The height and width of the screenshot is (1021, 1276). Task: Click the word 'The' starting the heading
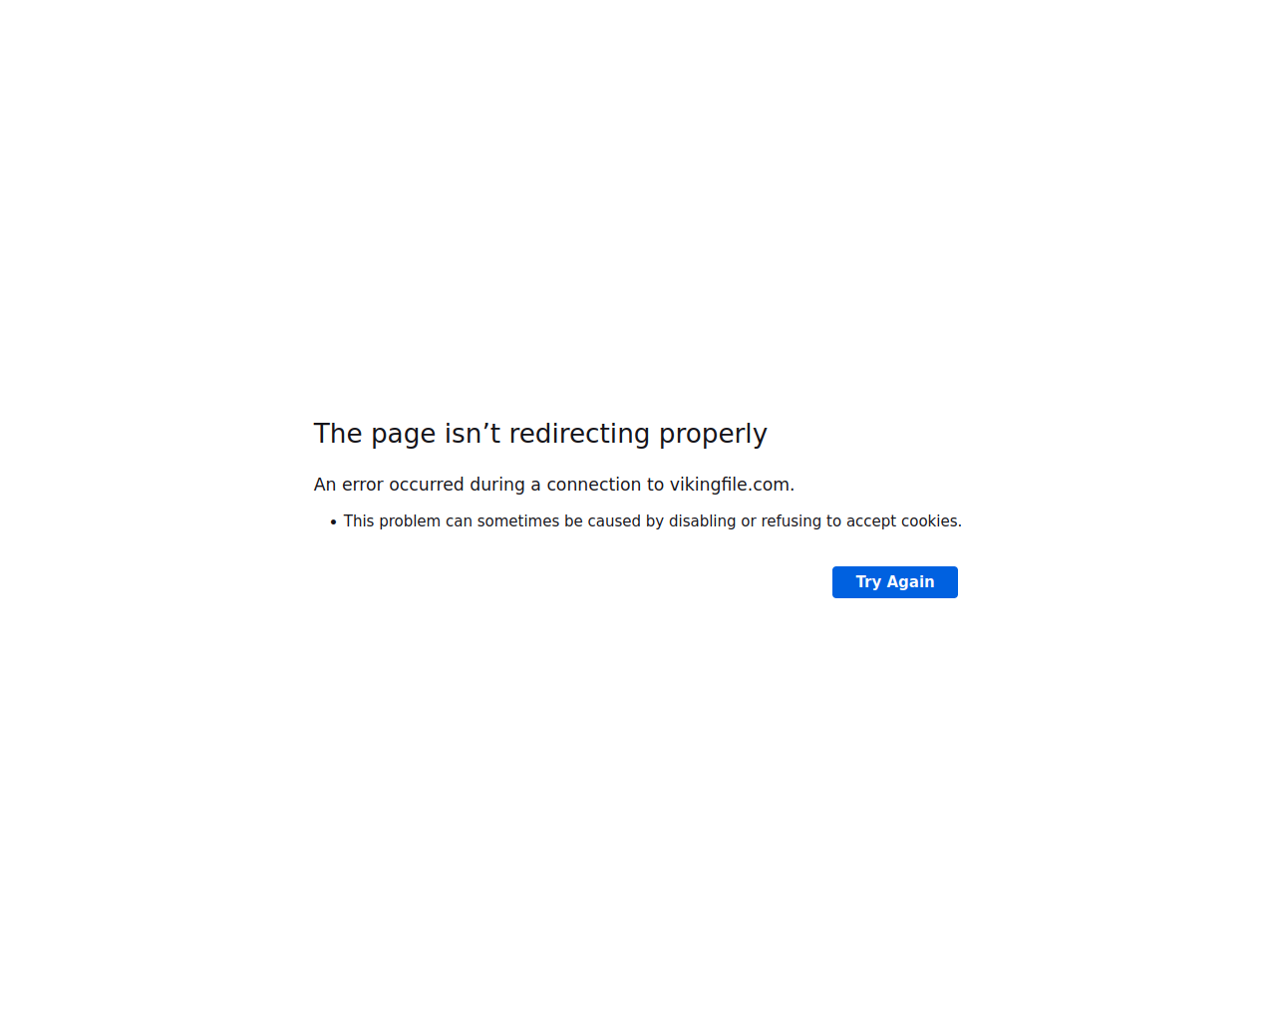point(338,434)
